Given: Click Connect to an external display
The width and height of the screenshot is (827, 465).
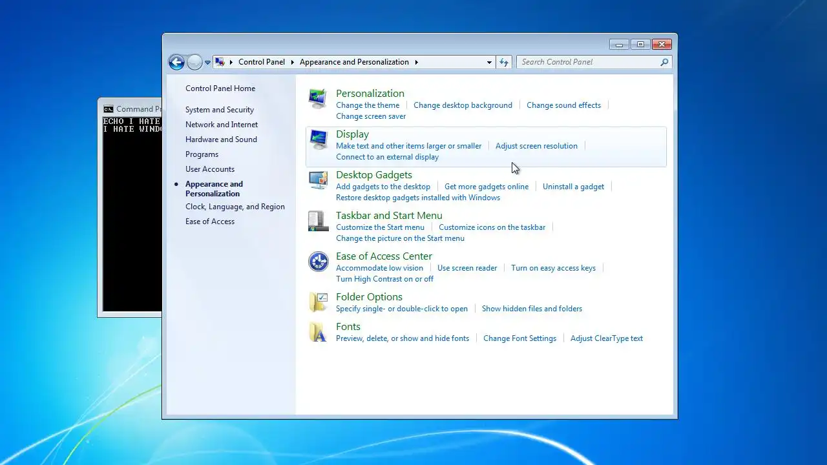Looking at the screenshot, I should point(387,157).
